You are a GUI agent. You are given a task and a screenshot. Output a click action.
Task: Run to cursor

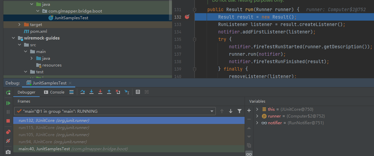pyautogui.click(x=127, y=92)
